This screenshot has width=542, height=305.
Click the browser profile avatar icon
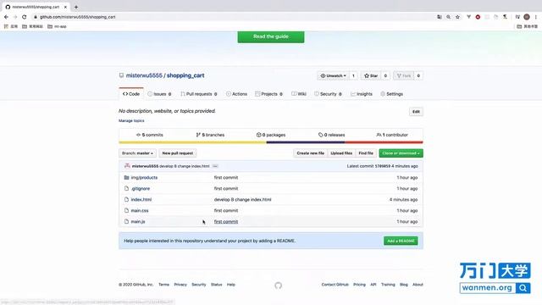pyautogui.click(x=527, y=17)
